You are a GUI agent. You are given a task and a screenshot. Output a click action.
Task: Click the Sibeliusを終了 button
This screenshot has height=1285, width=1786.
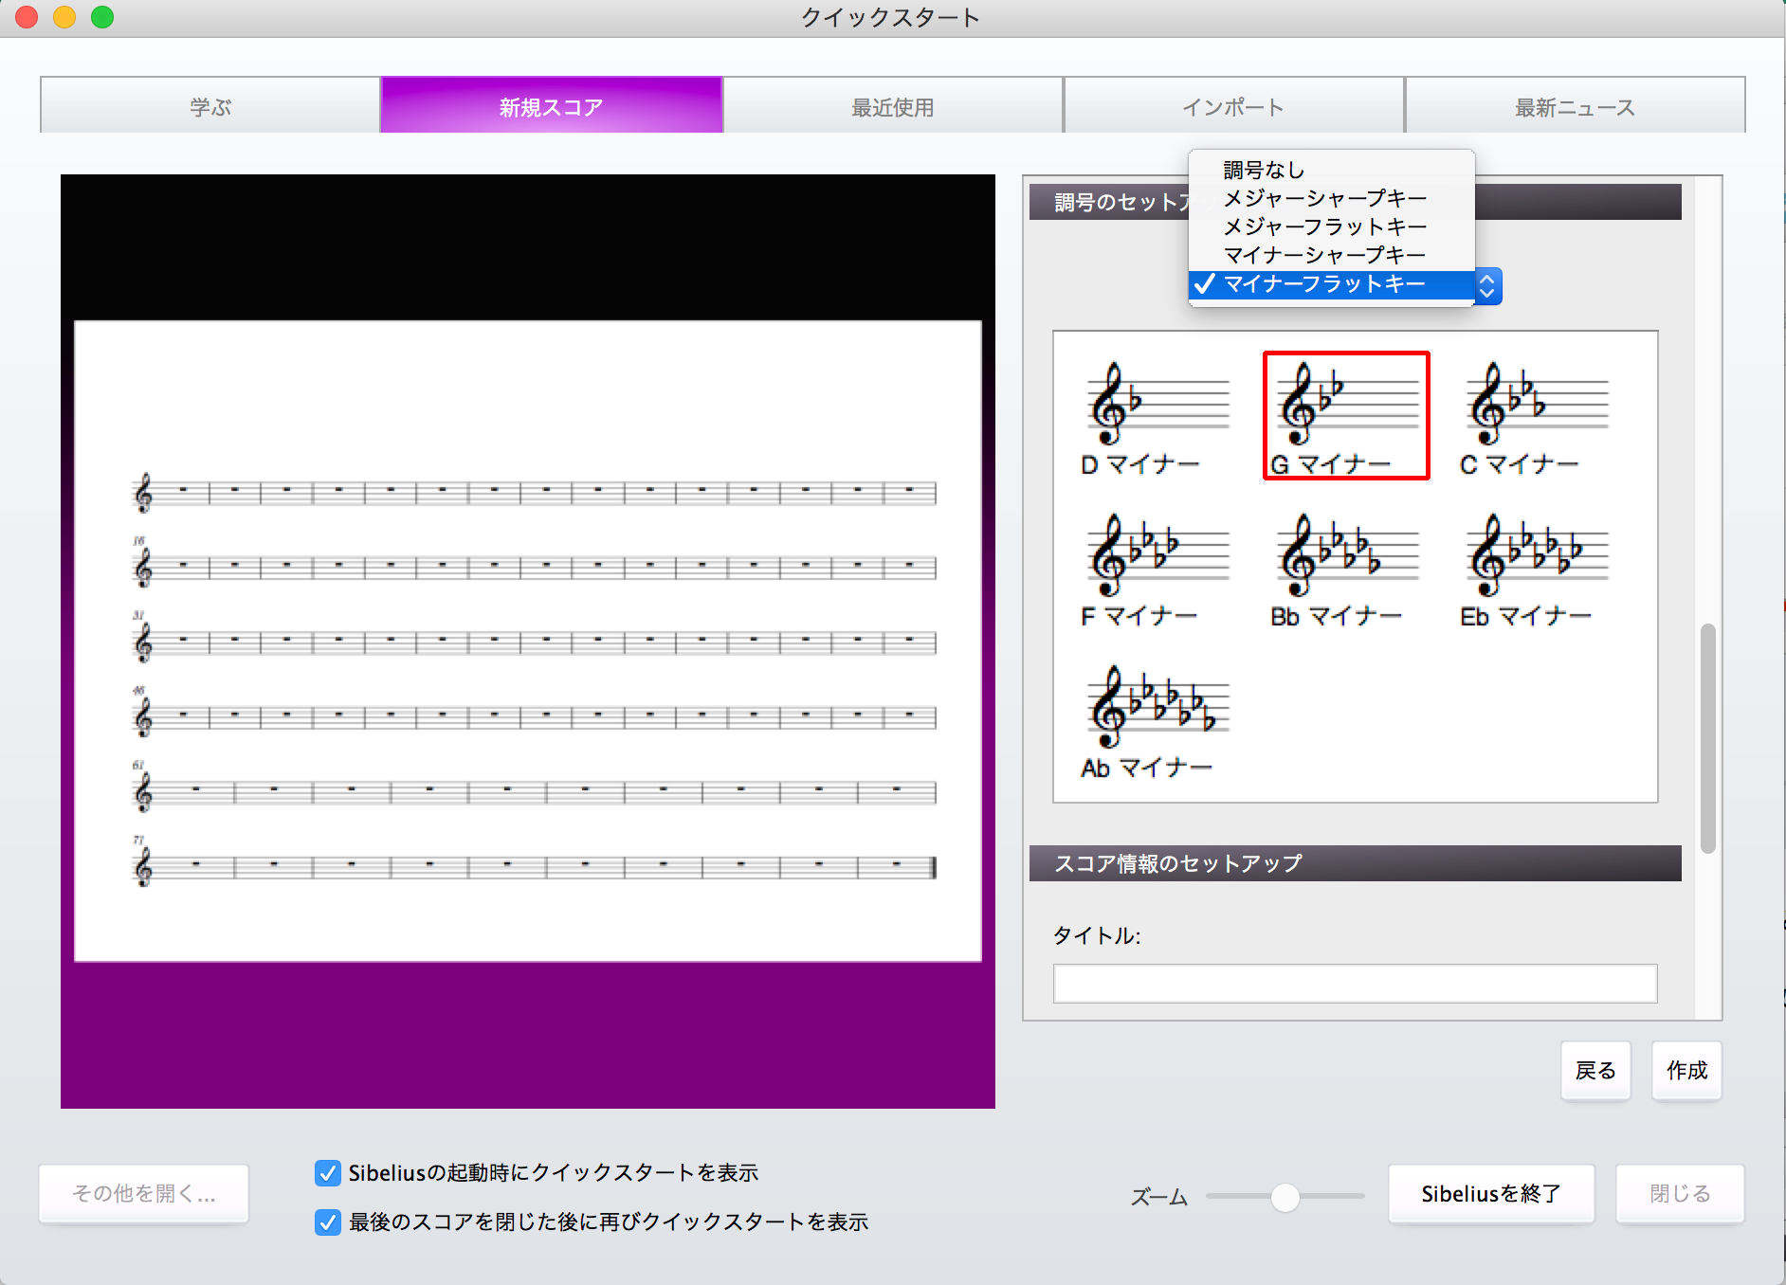pyautogui.click(x=1491, y=1194)
